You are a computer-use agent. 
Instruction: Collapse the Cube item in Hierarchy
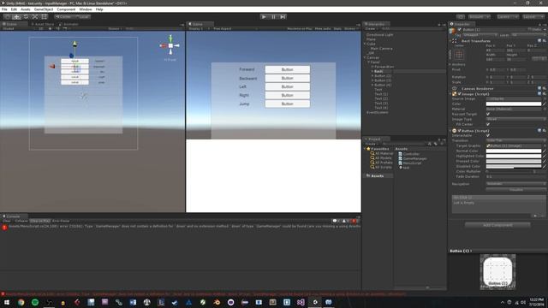pyautogui.click(x=365, y=44)
